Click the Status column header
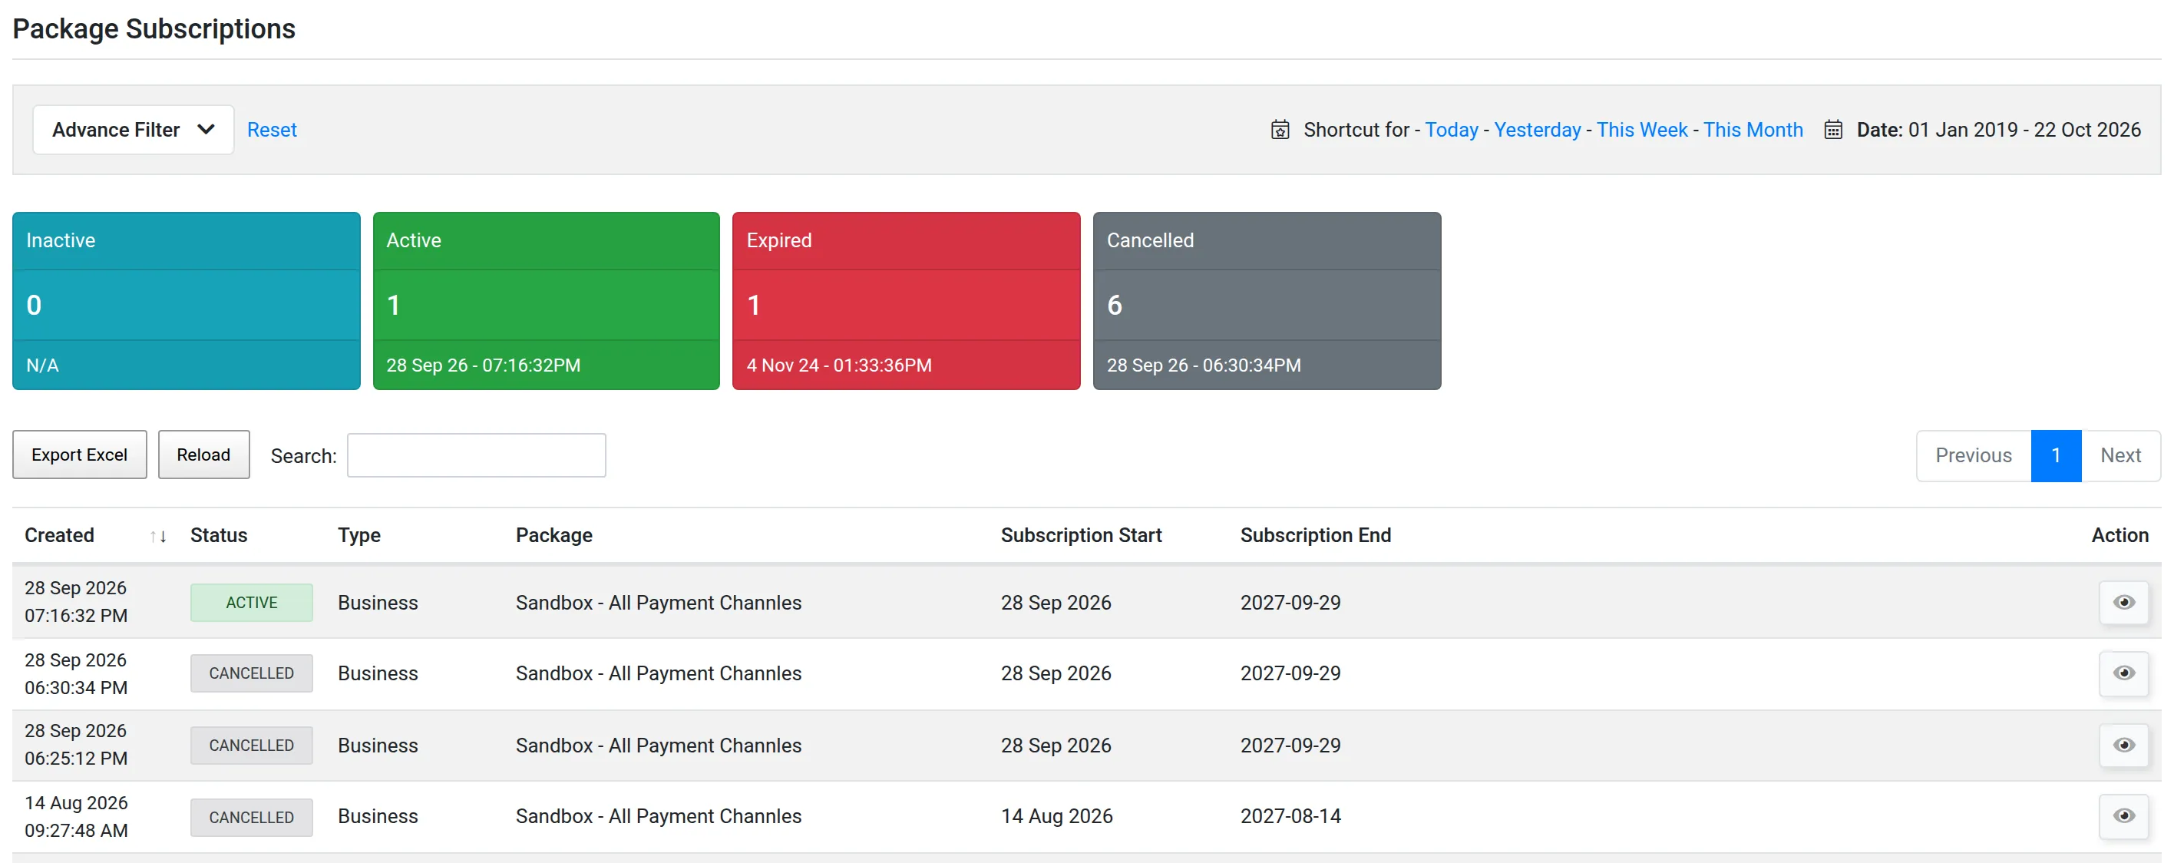Viewport: 2174px width, 863px height. coord(219,535)
